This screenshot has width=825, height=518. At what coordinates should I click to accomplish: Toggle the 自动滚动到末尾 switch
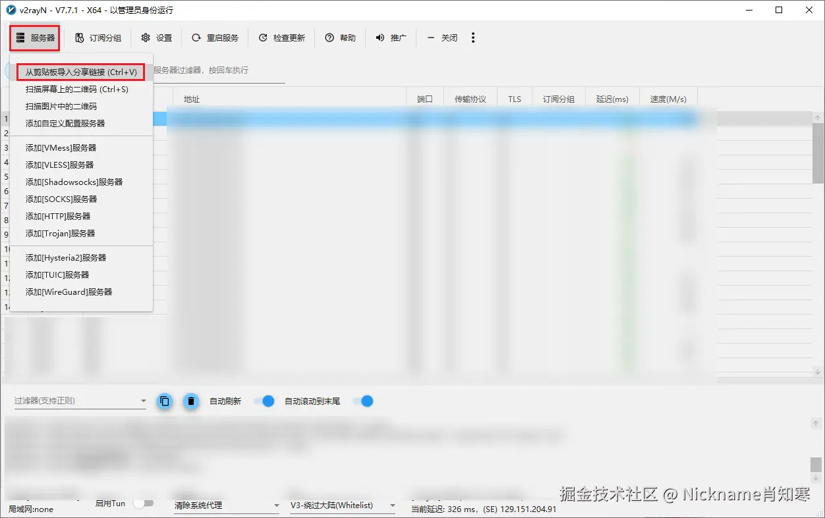click(x=363, y=401)
